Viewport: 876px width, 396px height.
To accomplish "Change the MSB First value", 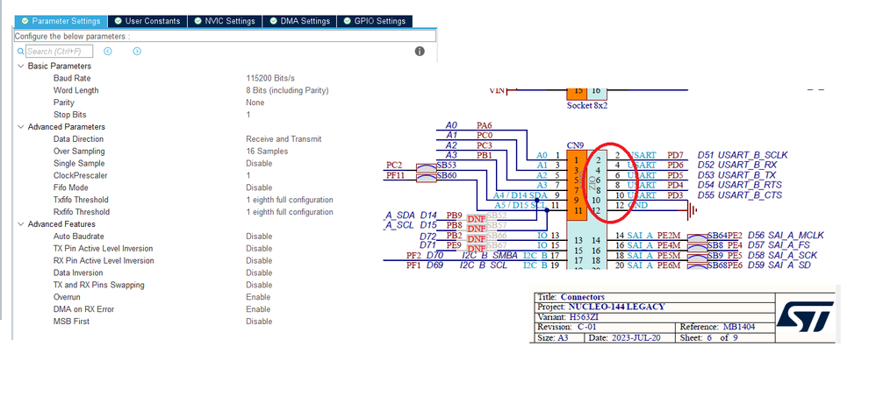I will [x=259, y=322].
